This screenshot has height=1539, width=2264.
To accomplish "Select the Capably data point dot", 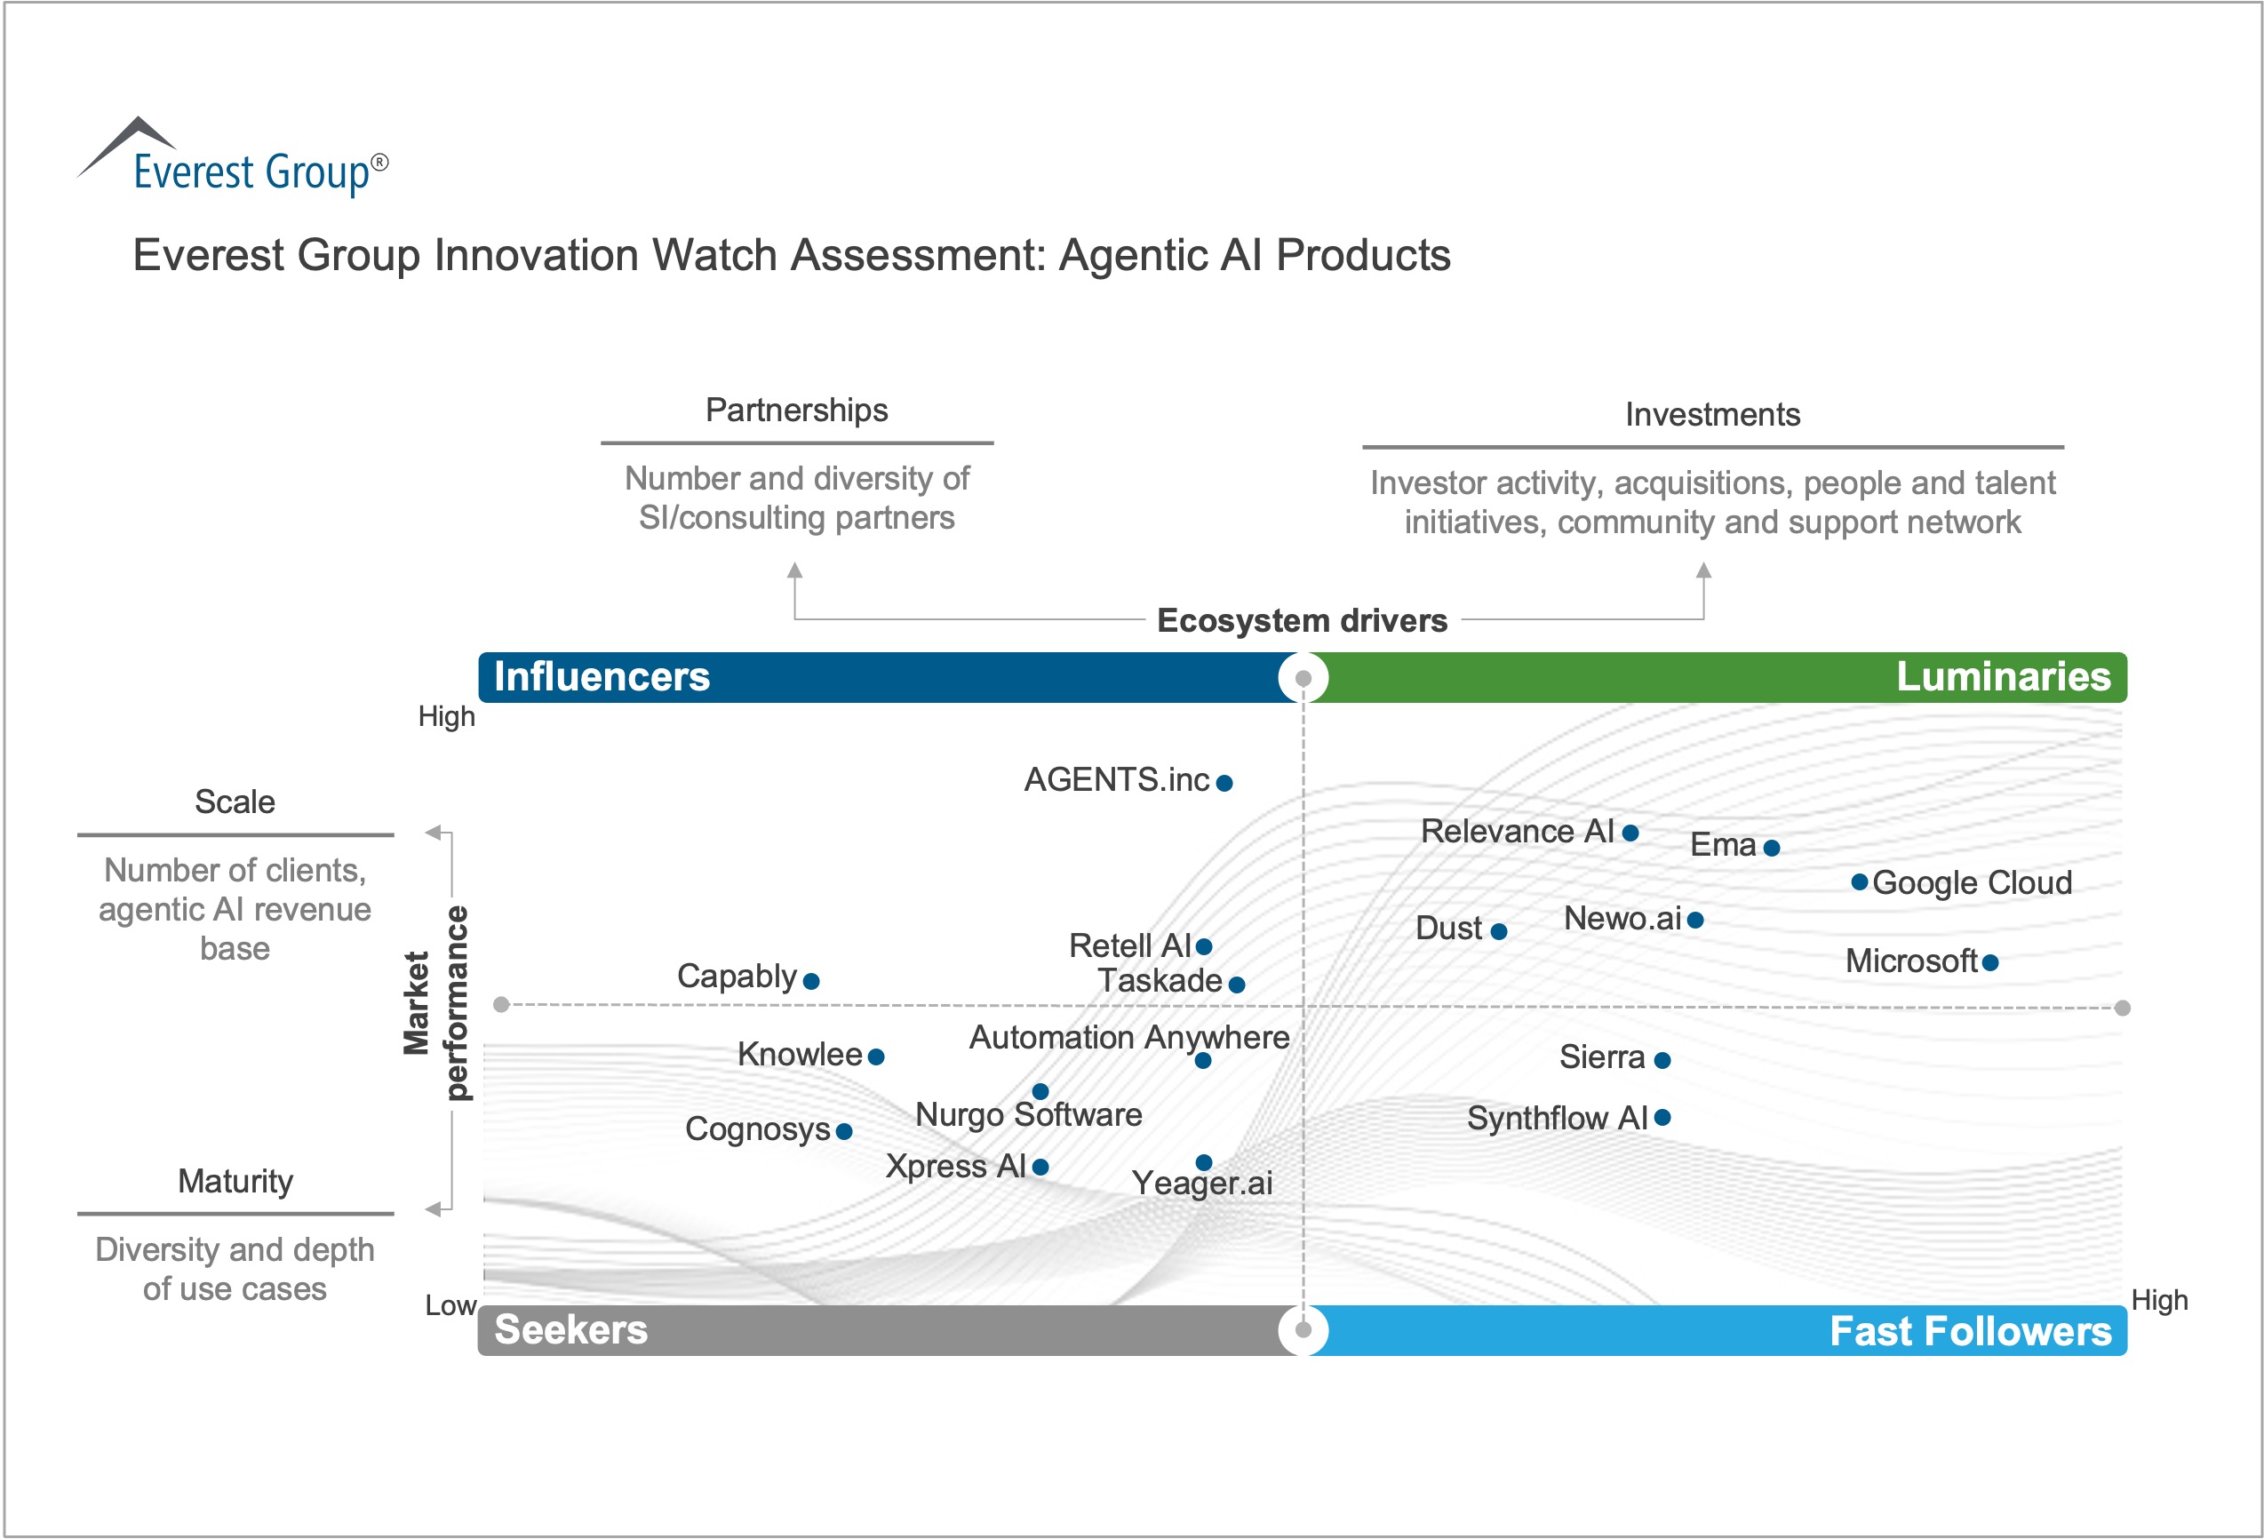I will pyautogui.click(x=811, y=981).
